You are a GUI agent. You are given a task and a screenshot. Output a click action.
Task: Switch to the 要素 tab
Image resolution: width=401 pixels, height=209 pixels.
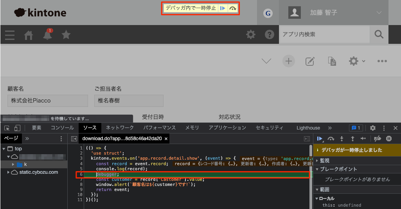point(36,128)
